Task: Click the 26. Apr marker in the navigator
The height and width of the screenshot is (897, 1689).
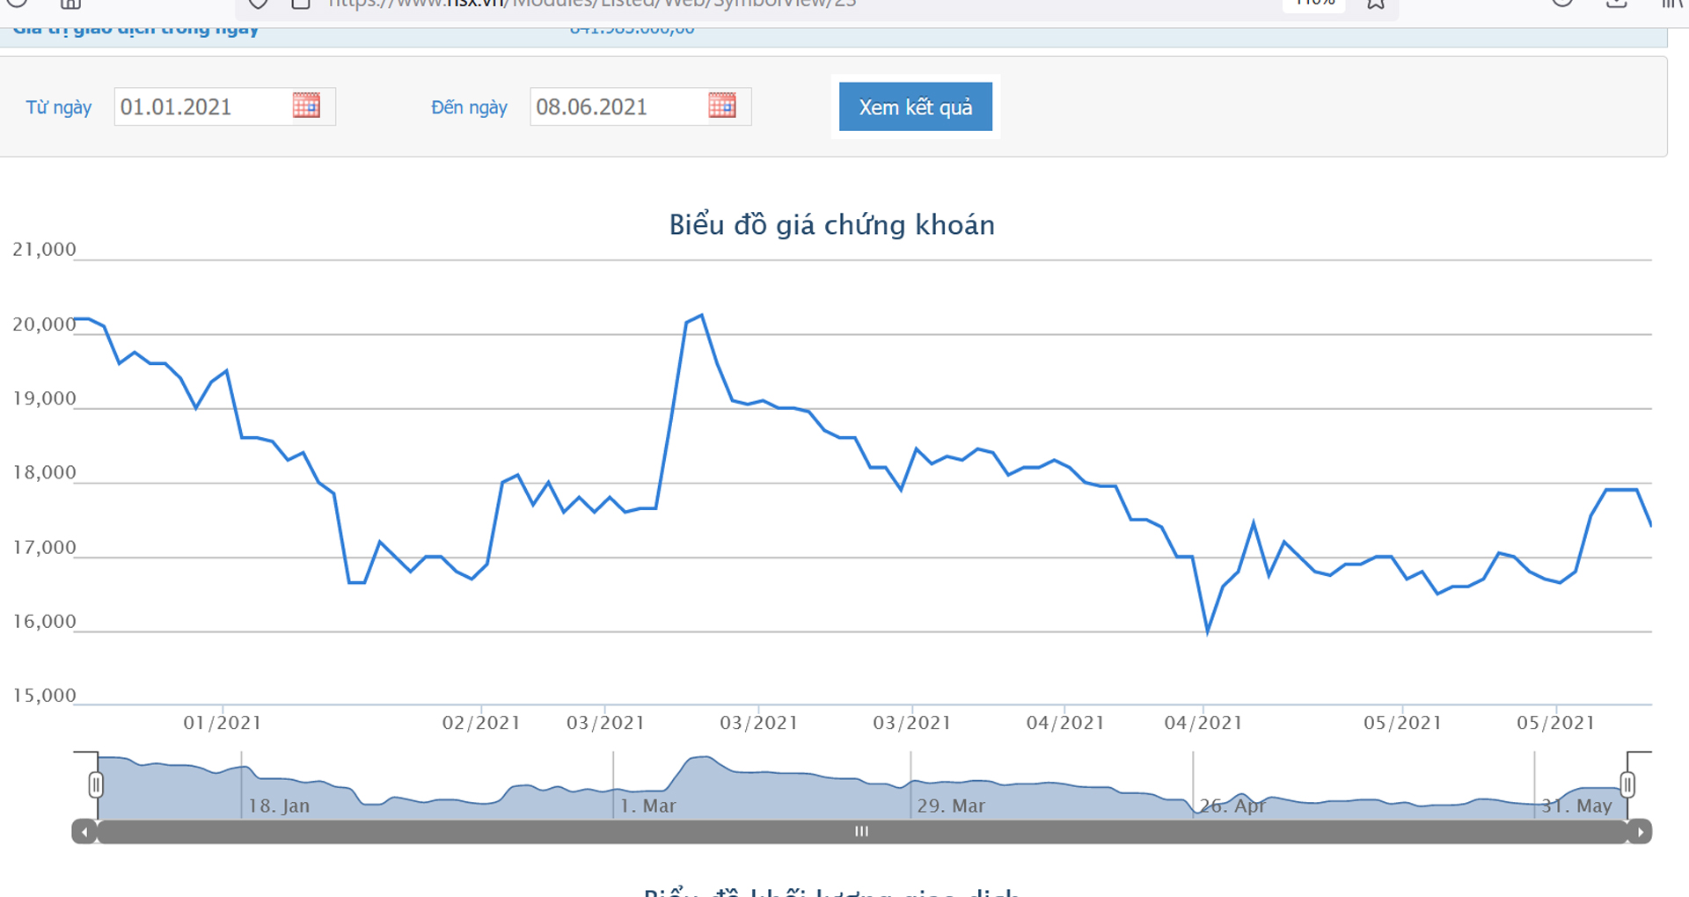Action: (1232, 806)
